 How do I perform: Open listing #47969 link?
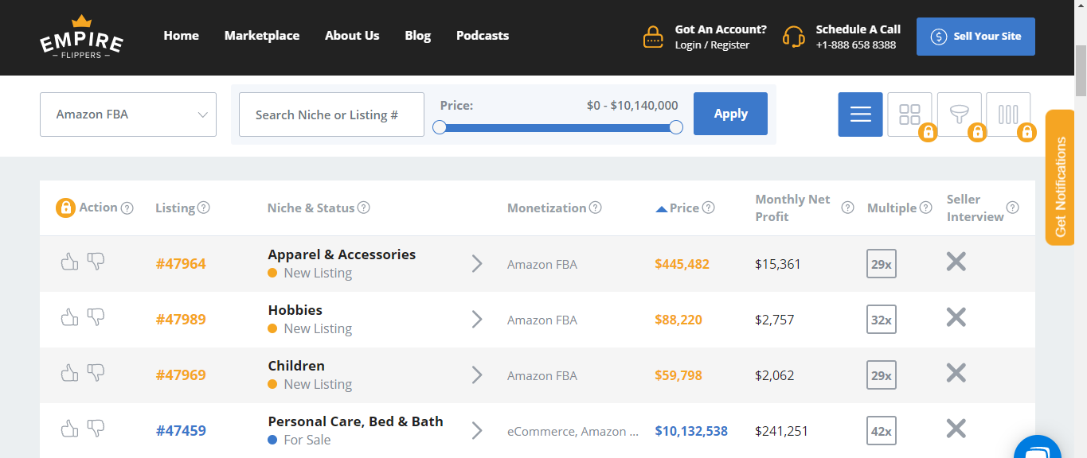[181, 375]
